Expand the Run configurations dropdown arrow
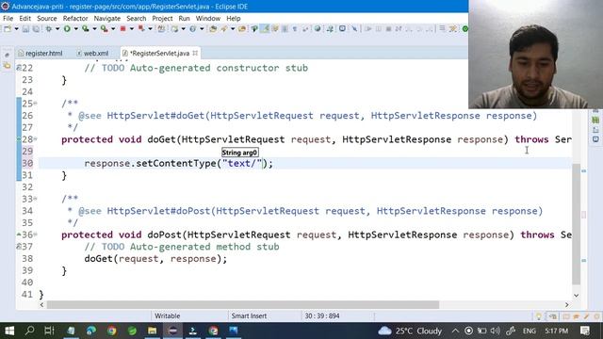 point(75,29)
